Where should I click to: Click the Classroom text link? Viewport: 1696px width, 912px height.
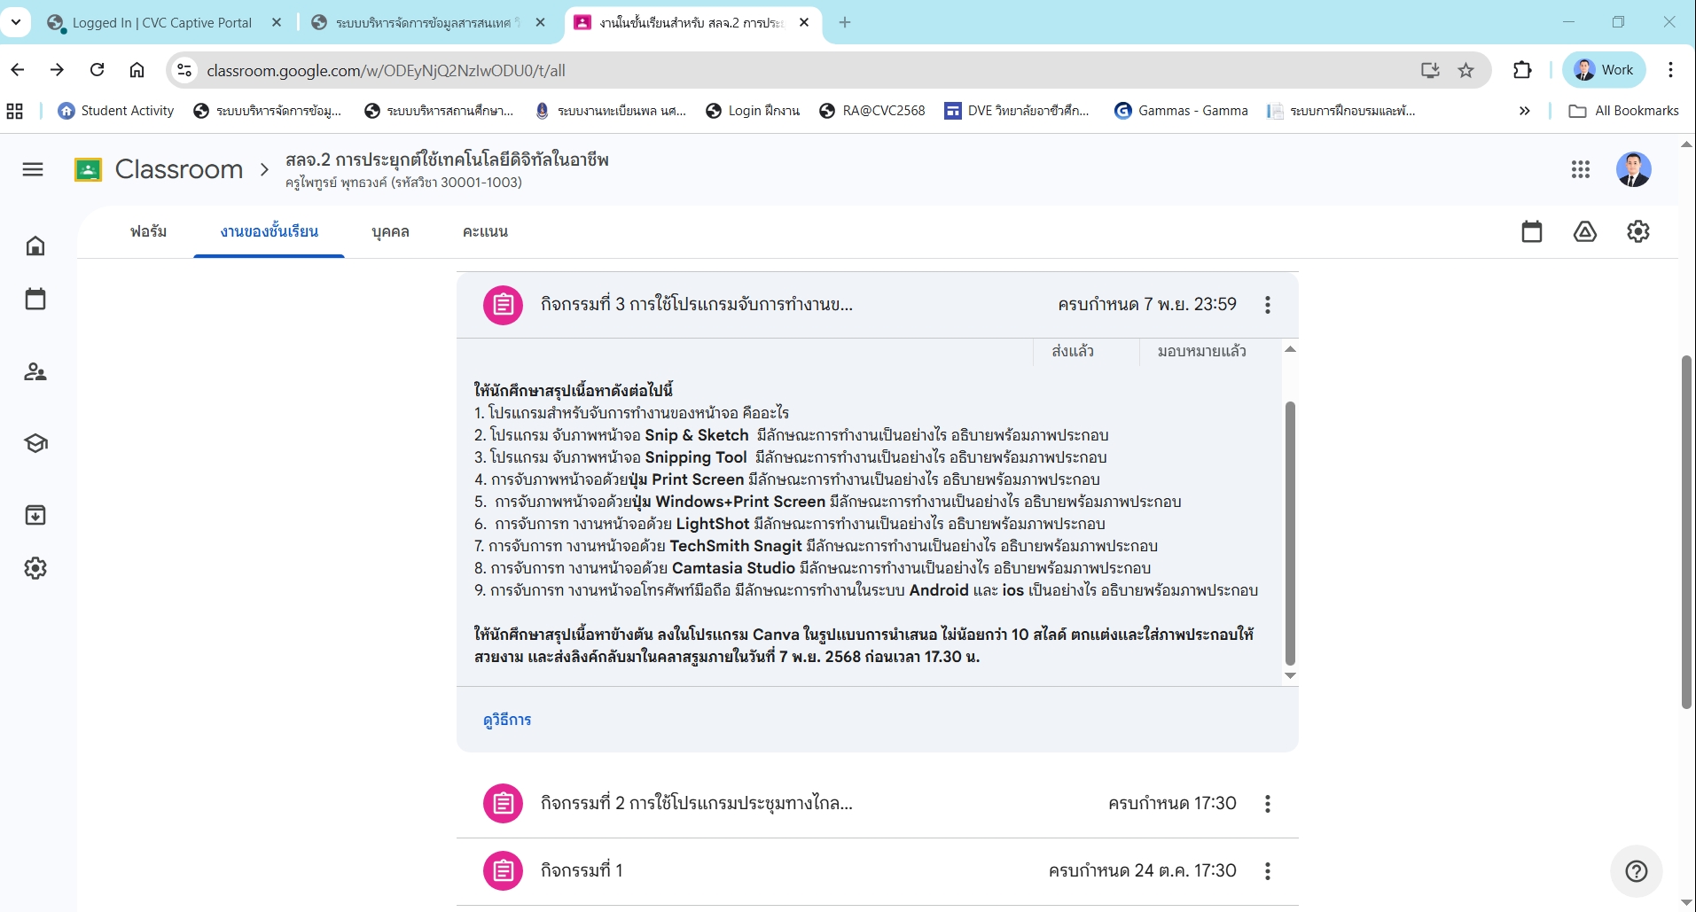(179, 169)
